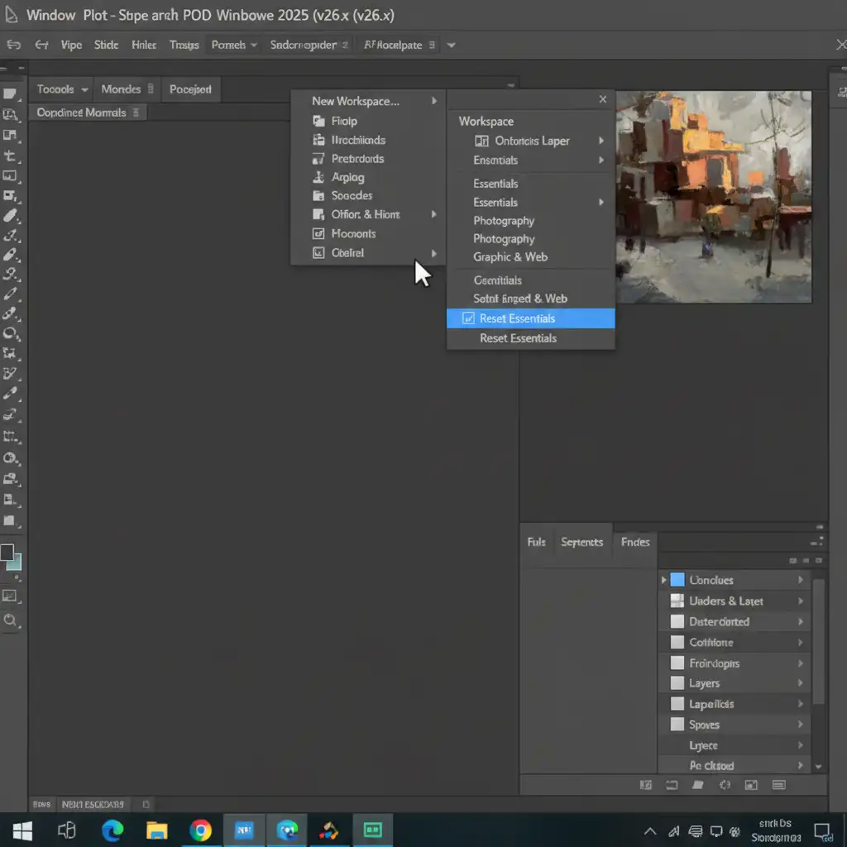Open Google Chrome from the taskbar

pyautogui.click(x=200, y=830)
